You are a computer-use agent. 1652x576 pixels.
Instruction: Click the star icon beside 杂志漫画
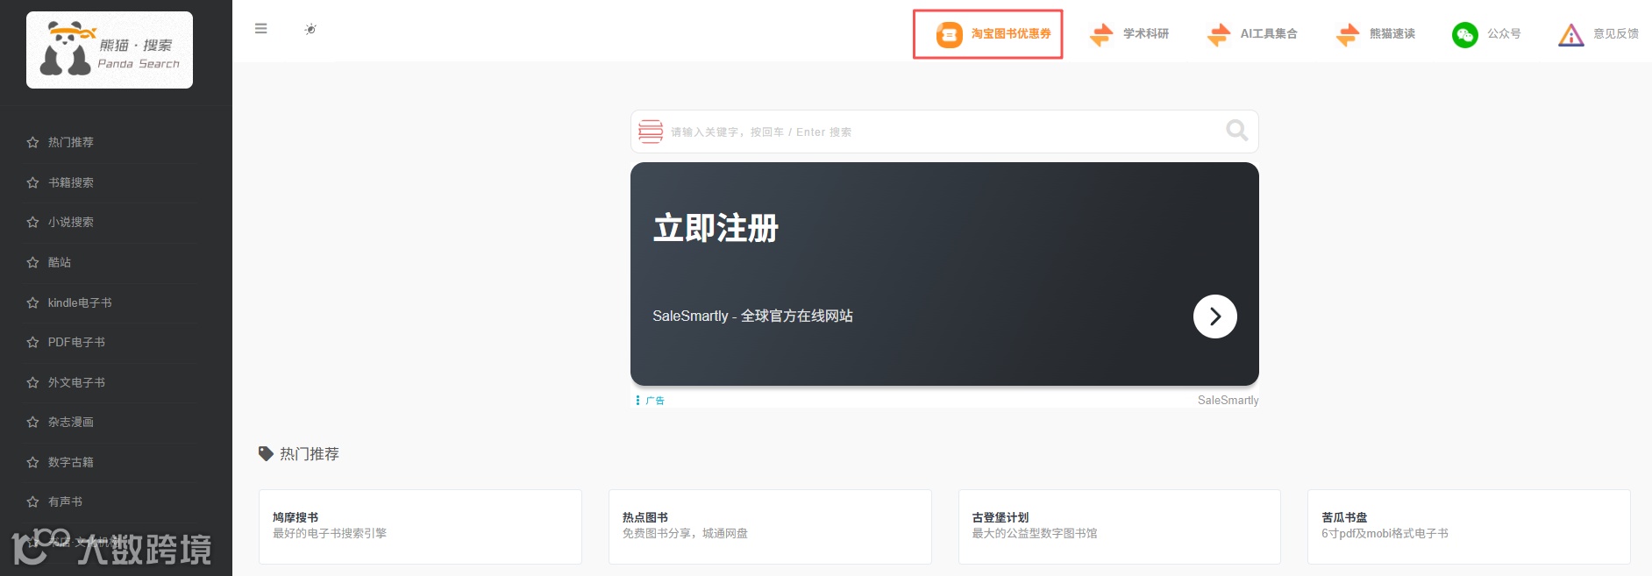32,422
